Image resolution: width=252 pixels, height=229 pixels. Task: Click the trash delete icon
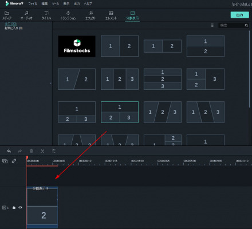point(31,151)
